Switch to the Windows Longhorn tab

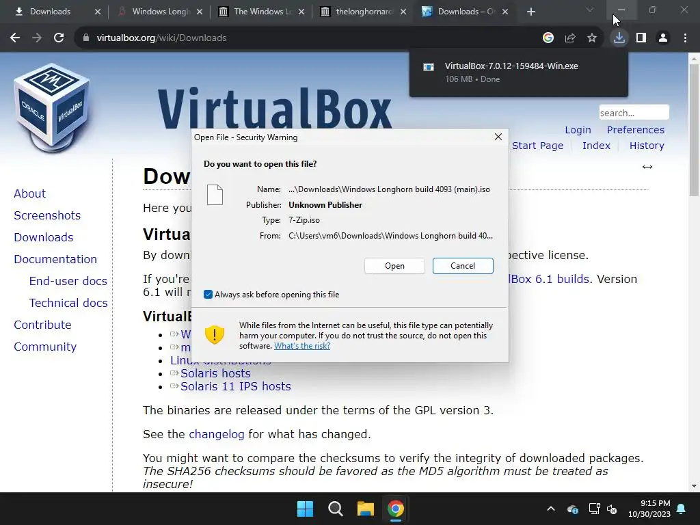tap(160, 12)
